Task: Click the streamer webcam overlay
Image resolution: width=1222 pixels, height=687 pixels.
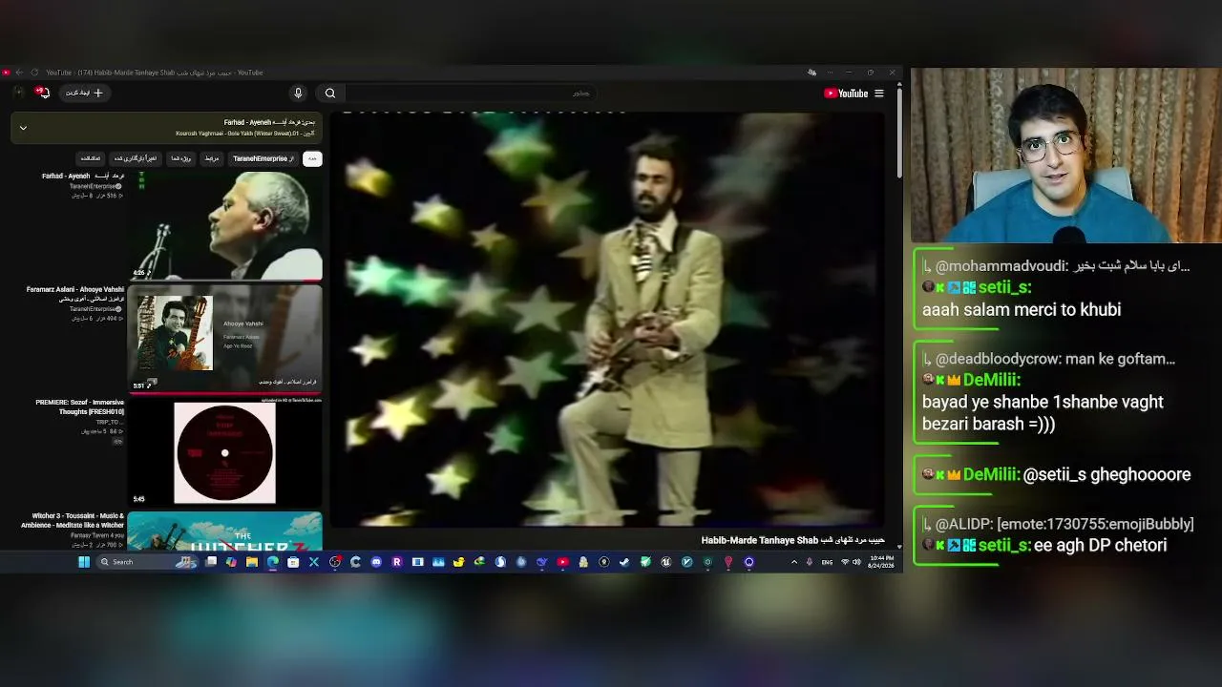Action: (1065, 156)
